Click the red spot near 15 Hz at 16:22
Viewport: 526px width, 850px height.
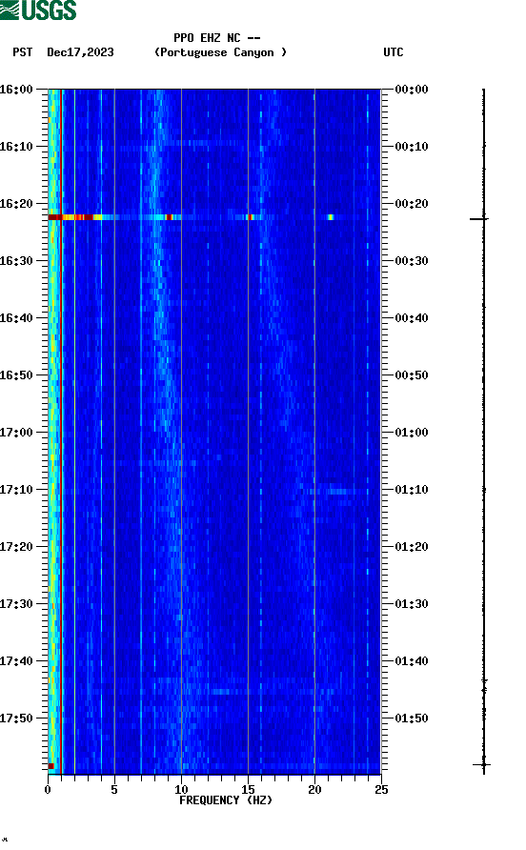click(250, 217)
